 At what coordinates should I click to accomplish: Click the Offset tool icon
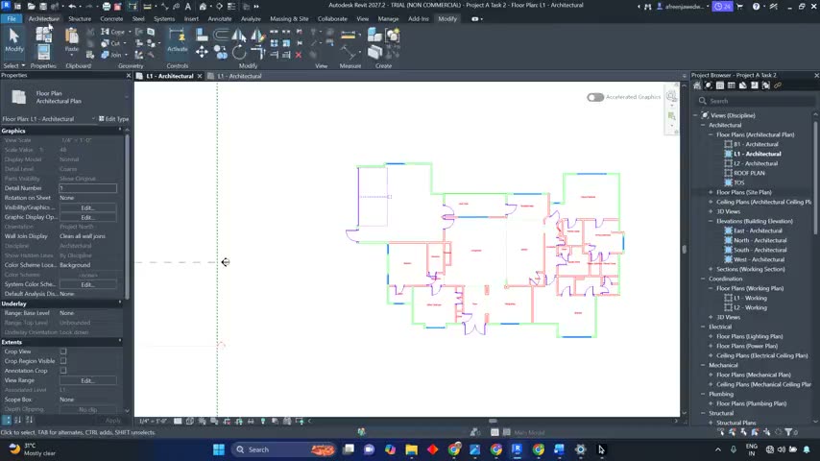pos(221,36)
